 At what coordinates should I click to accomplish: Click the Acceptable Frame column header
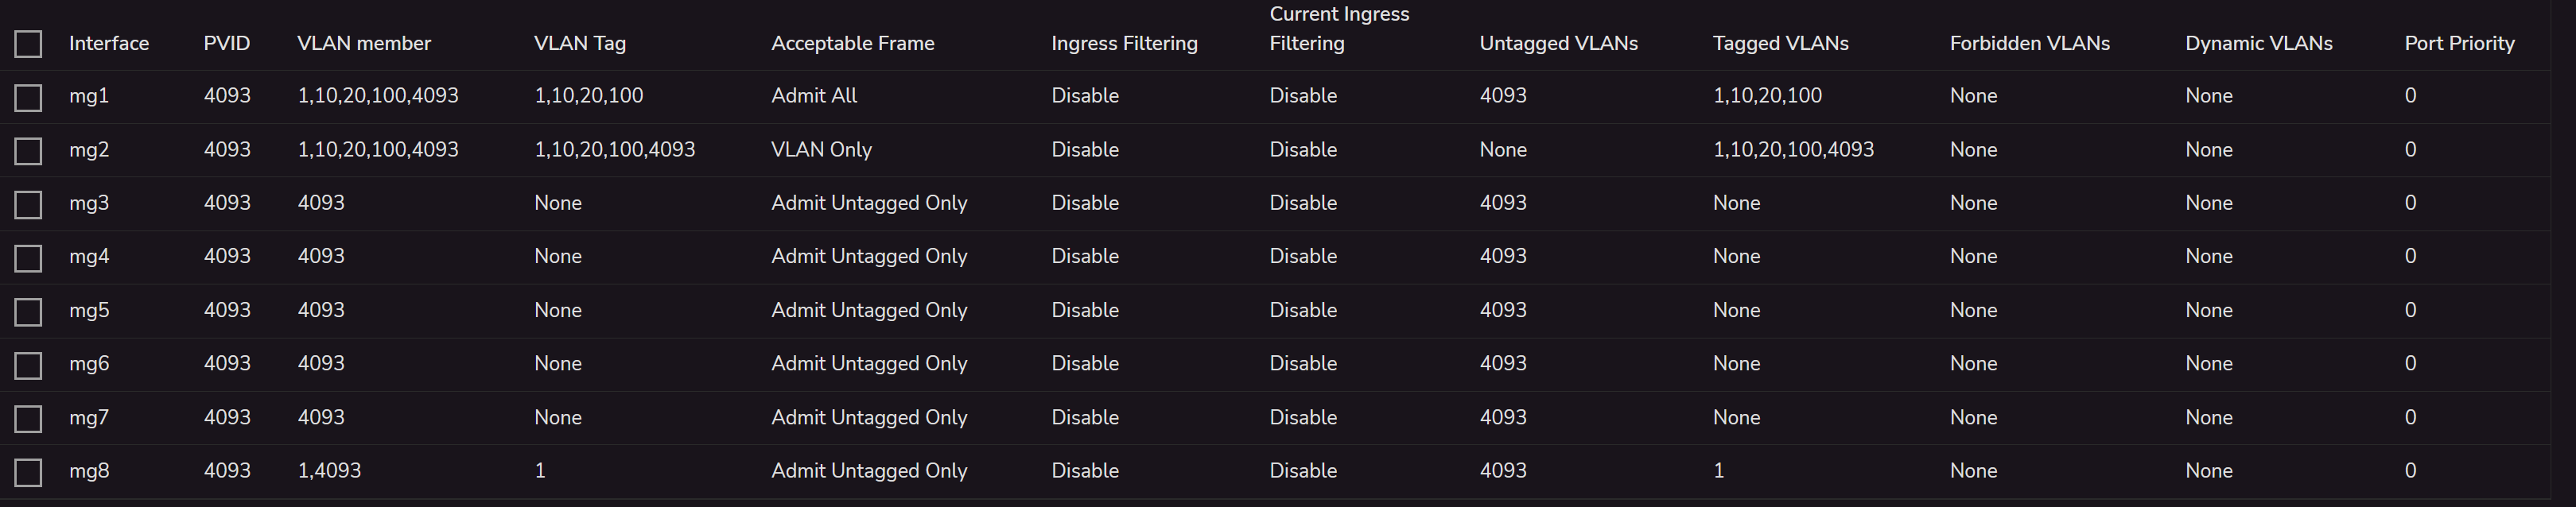853,43
